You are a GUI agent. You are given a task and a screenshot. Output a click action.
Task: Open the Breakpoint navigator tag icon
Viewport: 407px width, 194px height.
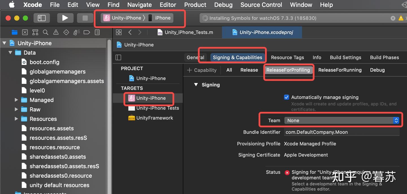point(87,32)
